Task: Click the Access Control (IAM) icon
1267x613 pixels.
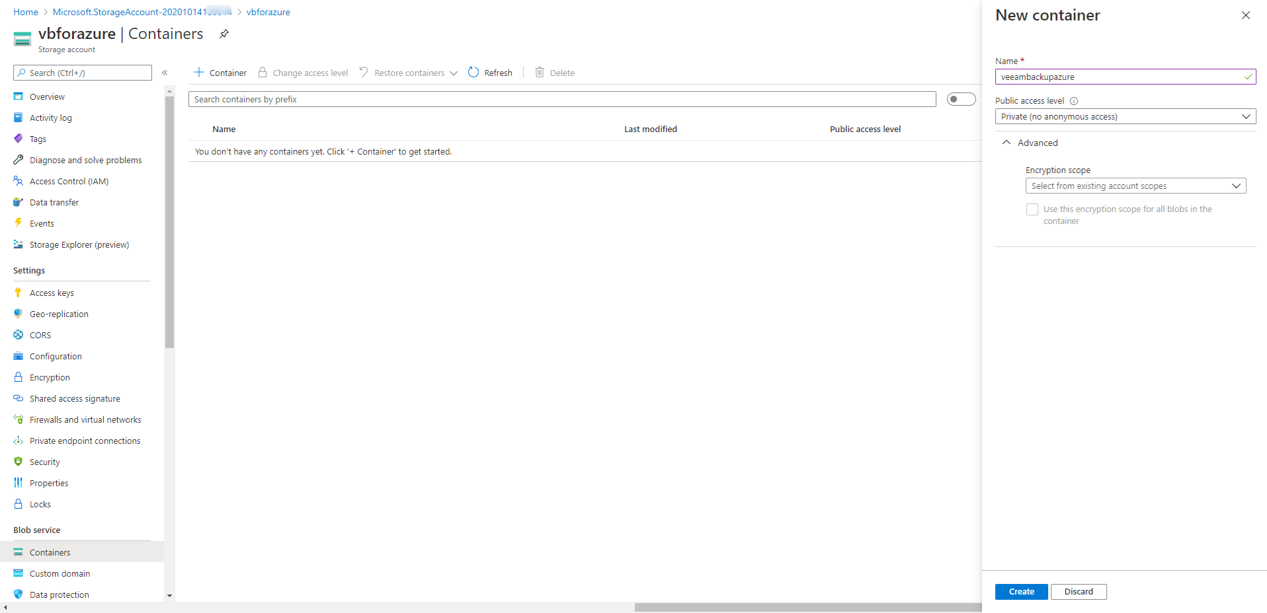Action: click(19, 181)
